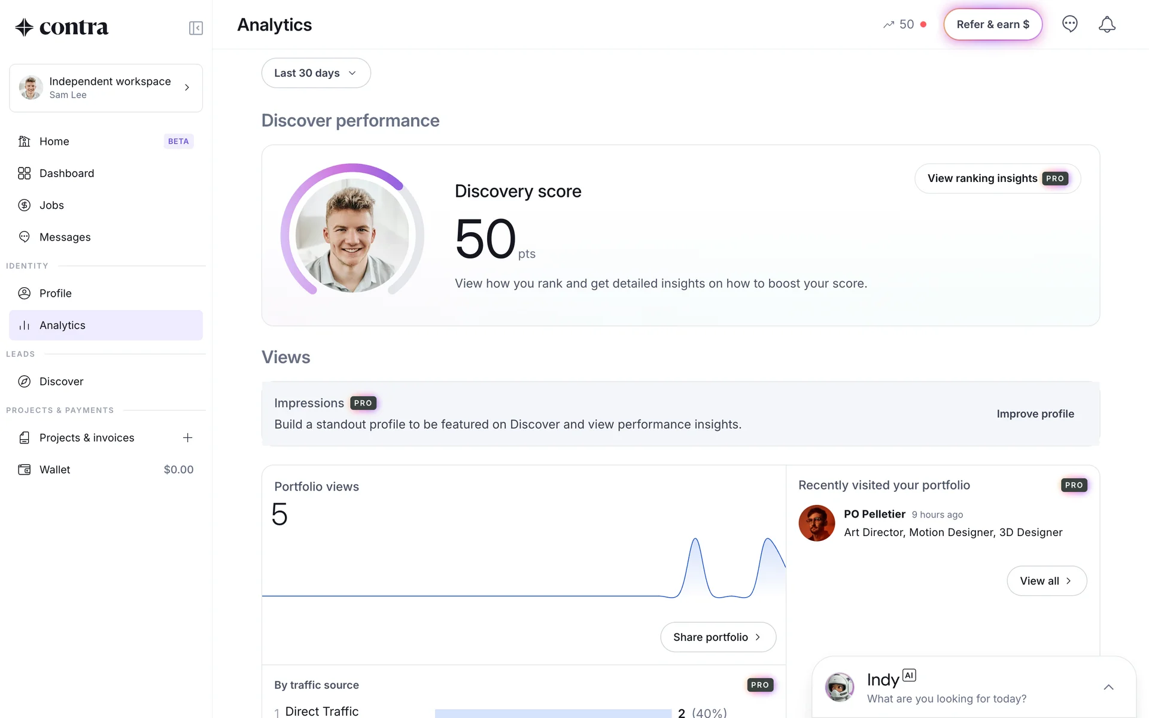Image resolution: width=1149 pixels, height=718 pixels.
Task: Open the chat bubble icon in header
Action: pos(1069,24)
